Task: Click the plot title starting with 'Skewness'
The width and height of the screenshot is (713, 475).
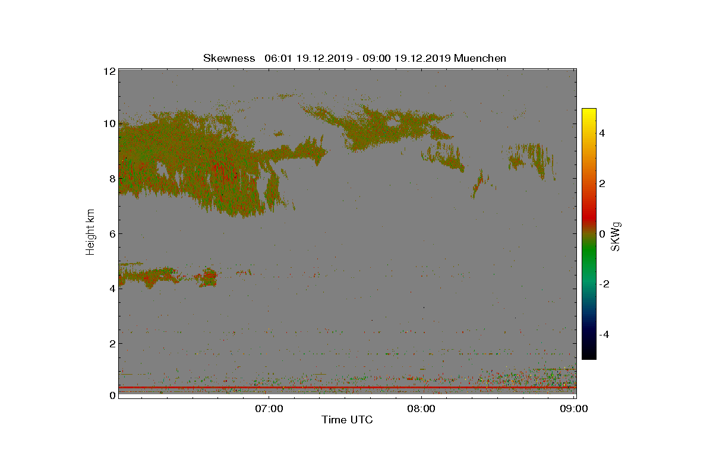Action: pyautogui.click(x=355, y=58)
